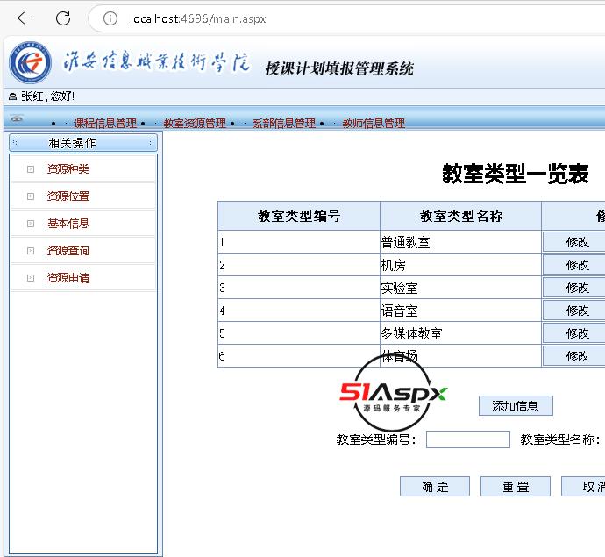Open the 教室资源管理 menu

[x=195, y=123]
